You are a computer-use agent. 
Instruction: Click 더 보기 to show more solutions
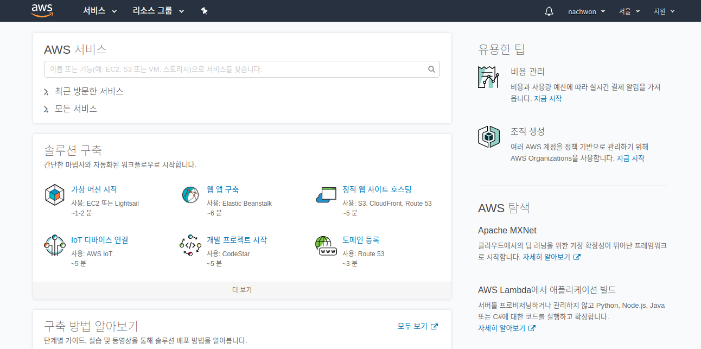click(x=241, y=289)
